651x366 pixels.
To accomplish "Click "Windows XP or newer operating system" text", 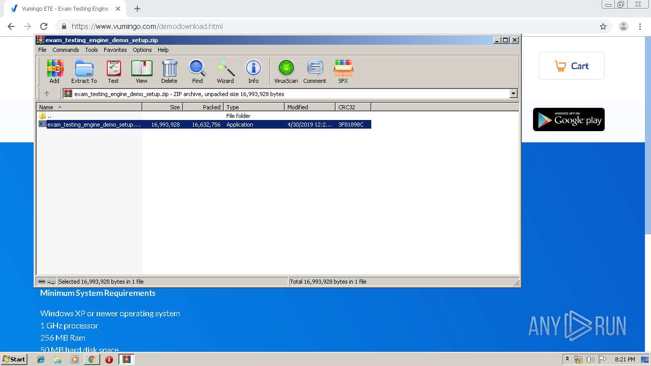I will [110, 314].
